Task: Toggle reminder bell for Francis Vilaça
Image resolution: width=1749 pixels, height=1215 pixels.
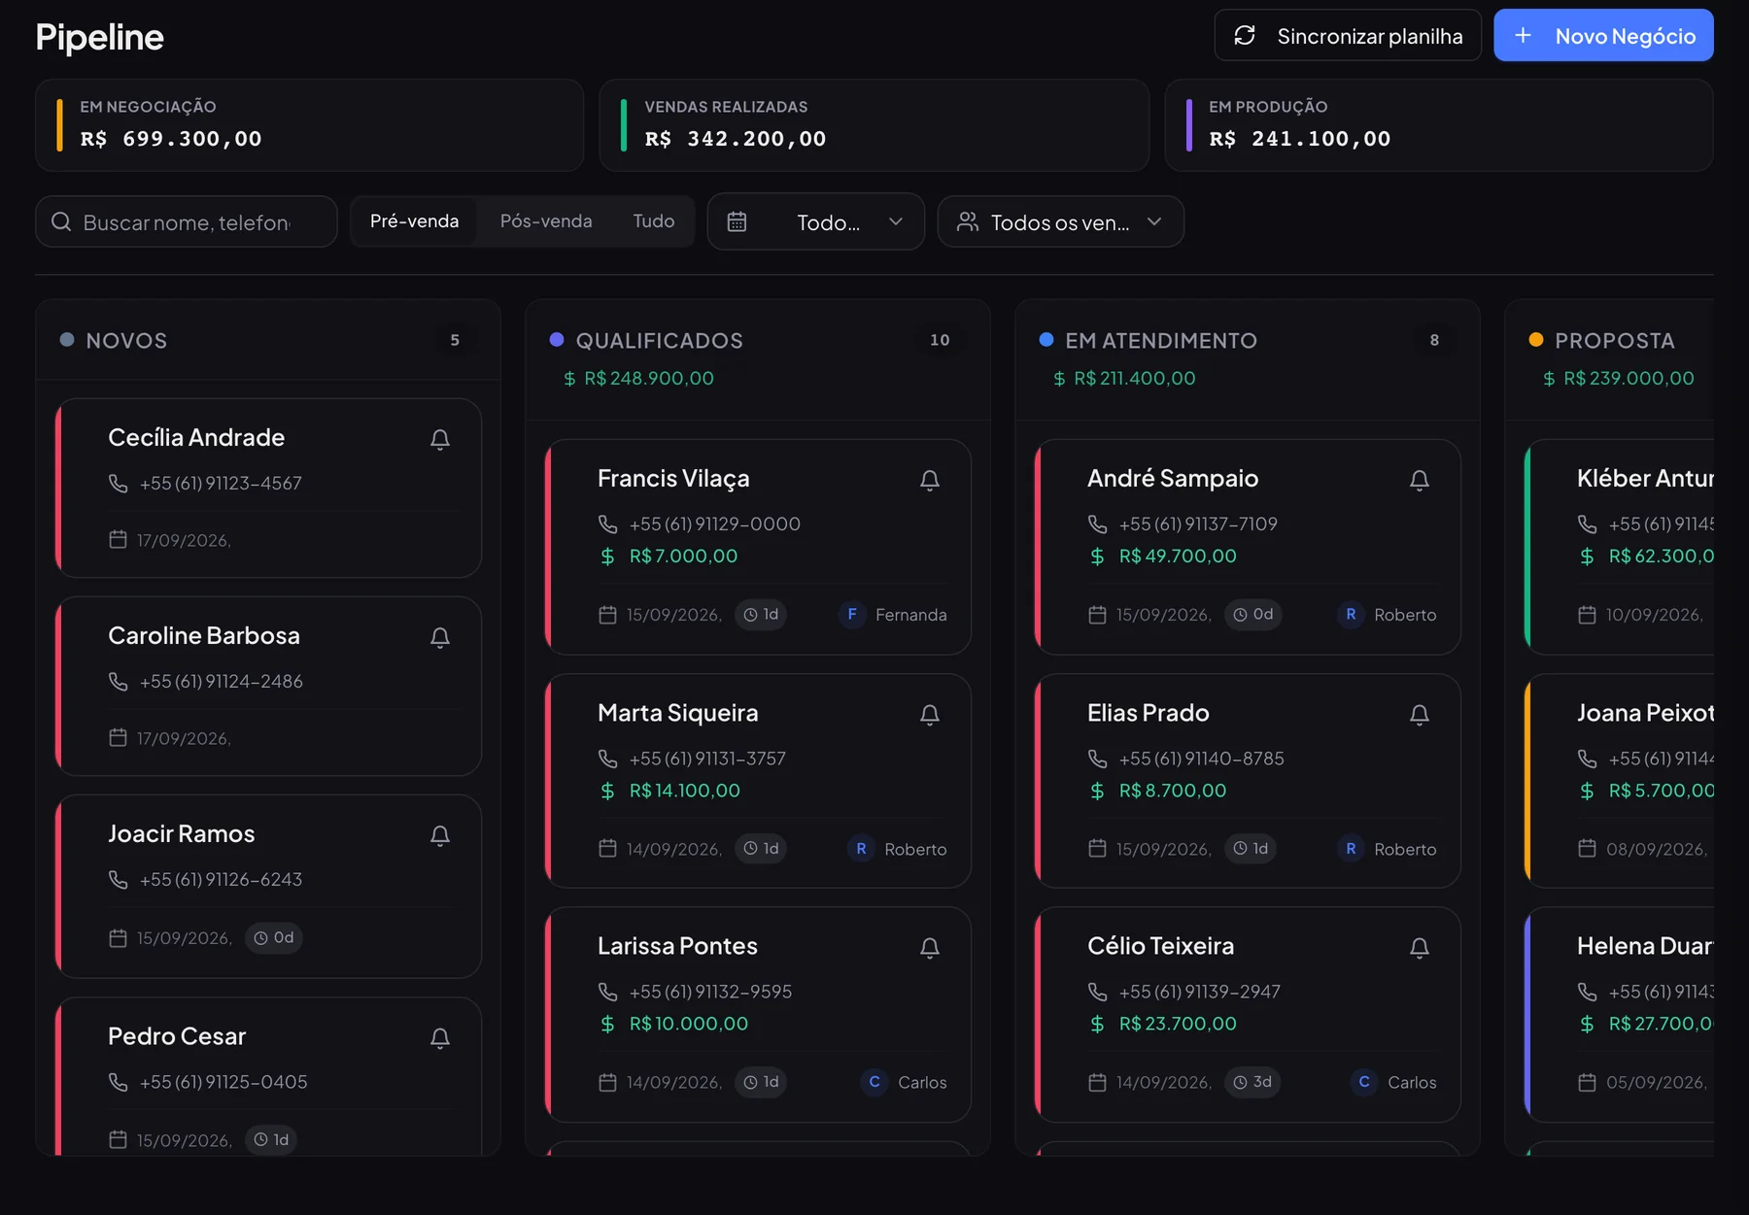Action: click(x=930, y=480)
